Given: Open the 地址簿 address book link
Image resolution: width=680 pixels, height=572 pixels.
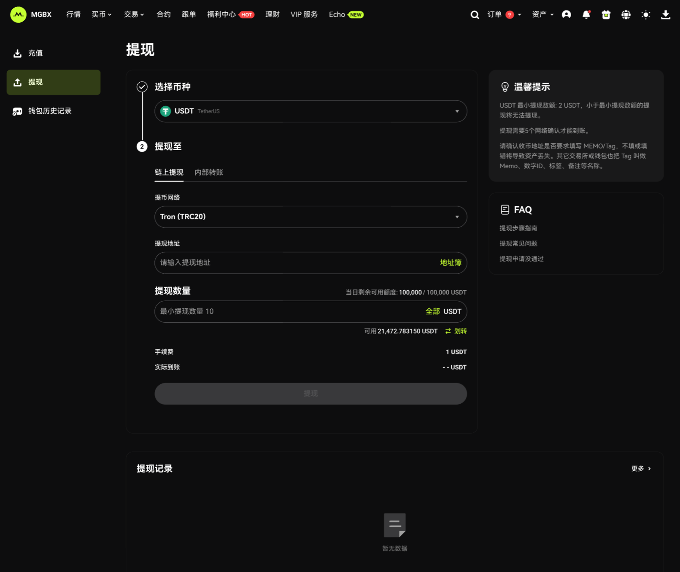Looking at the screenshot, I should pyautogui.click(x=450, y=263).
